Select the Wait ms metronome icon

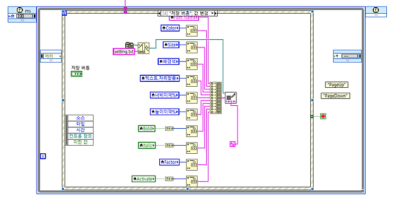tap(20, 10)
